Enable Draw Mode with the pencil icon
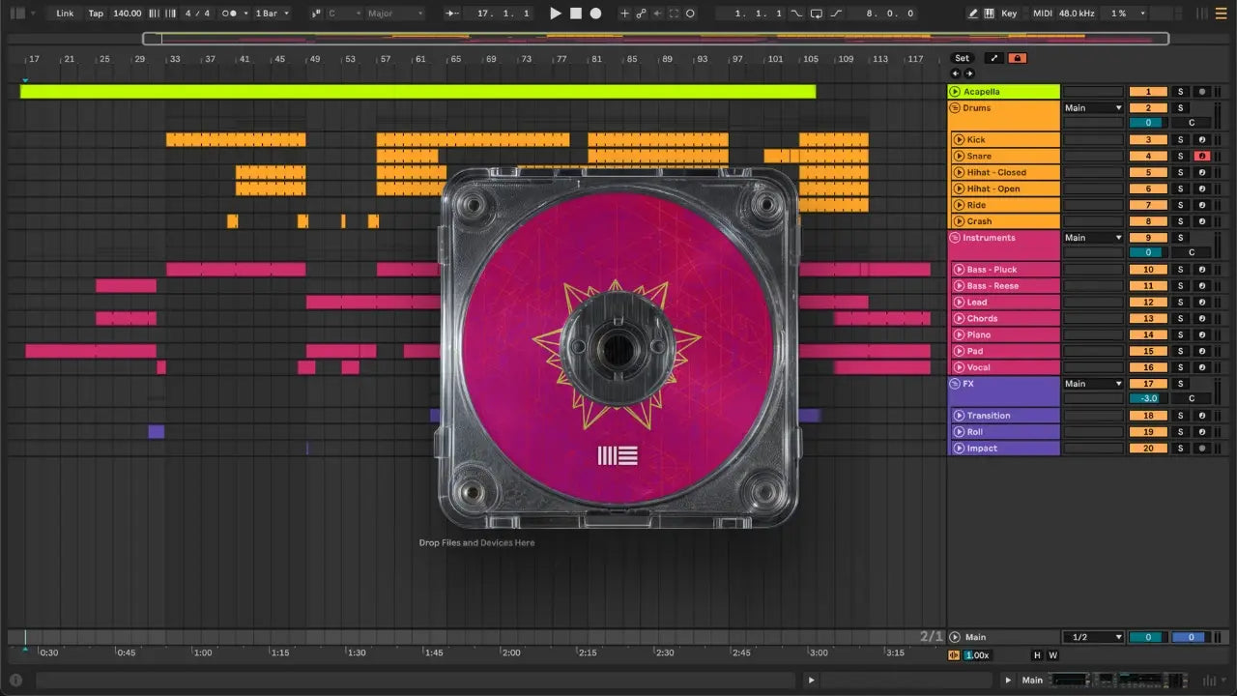This screenshot has width=1237, height=696. (973, 14)
